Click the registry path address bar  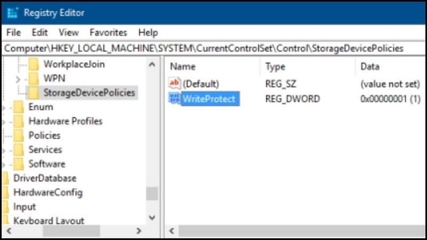click(x=213, y=48)
